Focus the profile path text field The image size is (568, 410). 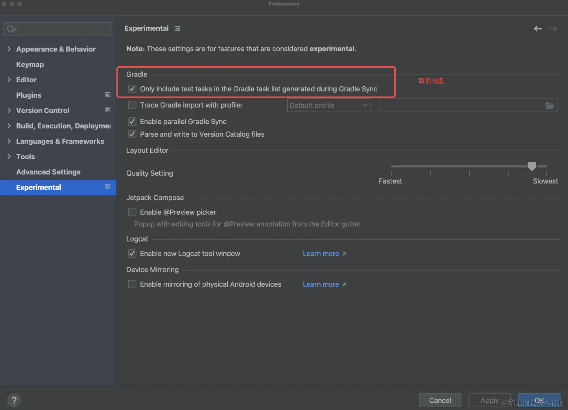[x=461, y=105]
